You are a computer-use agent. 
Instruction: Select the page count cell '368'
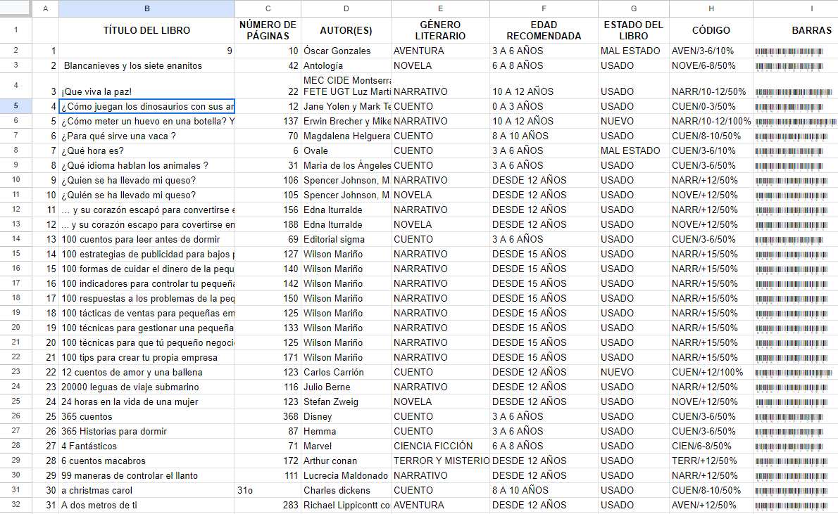coord(268,416)
